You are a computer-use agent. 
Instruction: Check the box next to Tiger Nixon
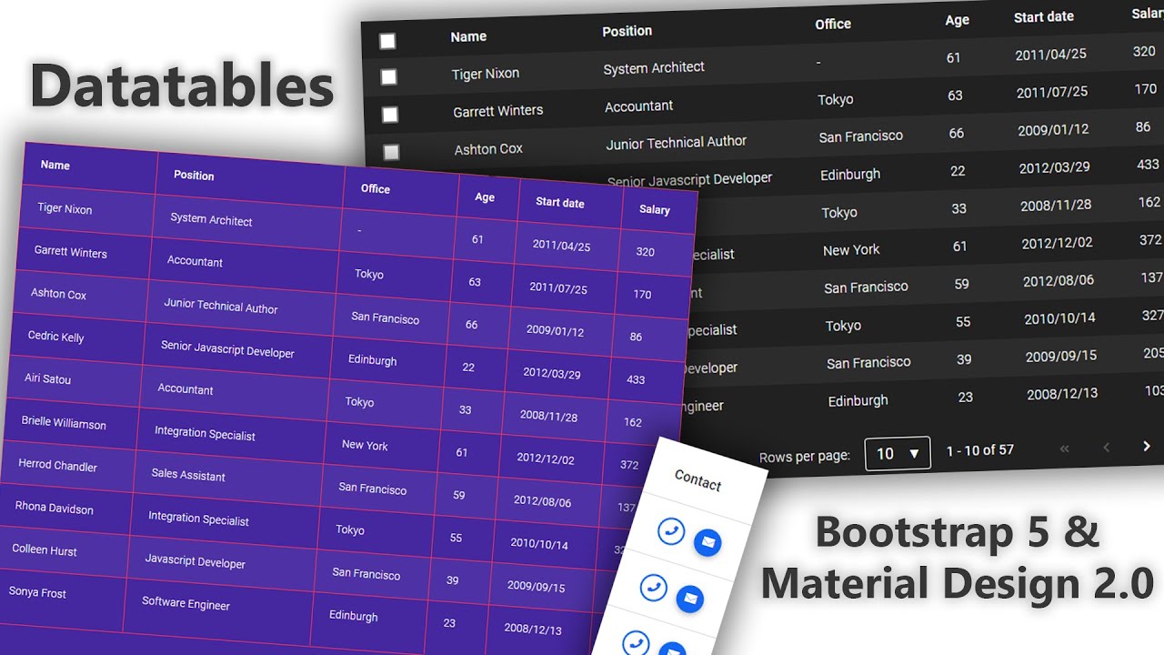point(388,77)
